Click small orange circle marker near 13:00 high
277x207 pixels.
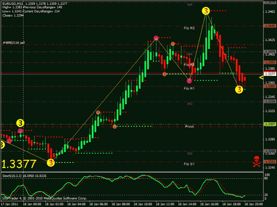[173, 44]
